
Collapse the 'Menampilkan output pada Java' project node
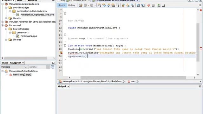tap(3, 4)
